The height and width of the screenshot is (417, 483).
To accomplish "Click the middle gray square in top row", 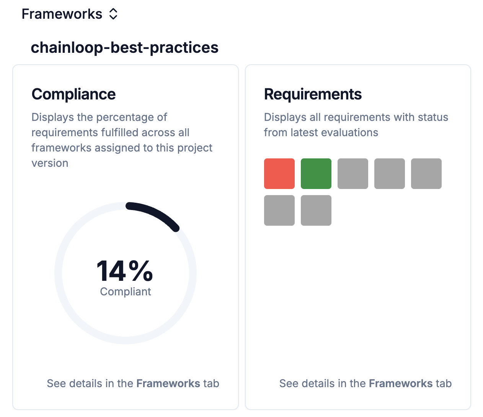I will click(390, 174).
